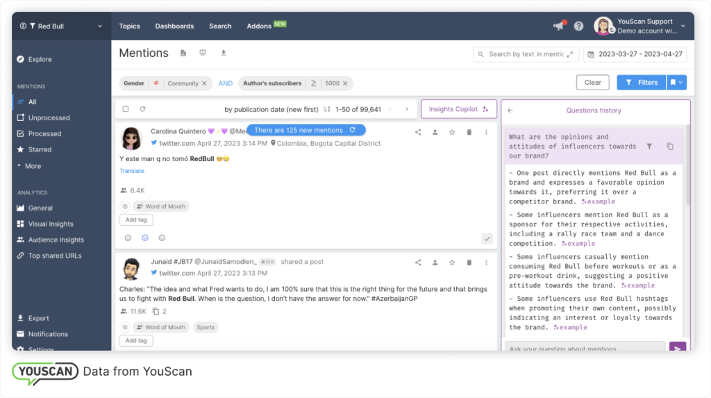
Task: Open the Insights Copilot button
Action: click(459, 109)
